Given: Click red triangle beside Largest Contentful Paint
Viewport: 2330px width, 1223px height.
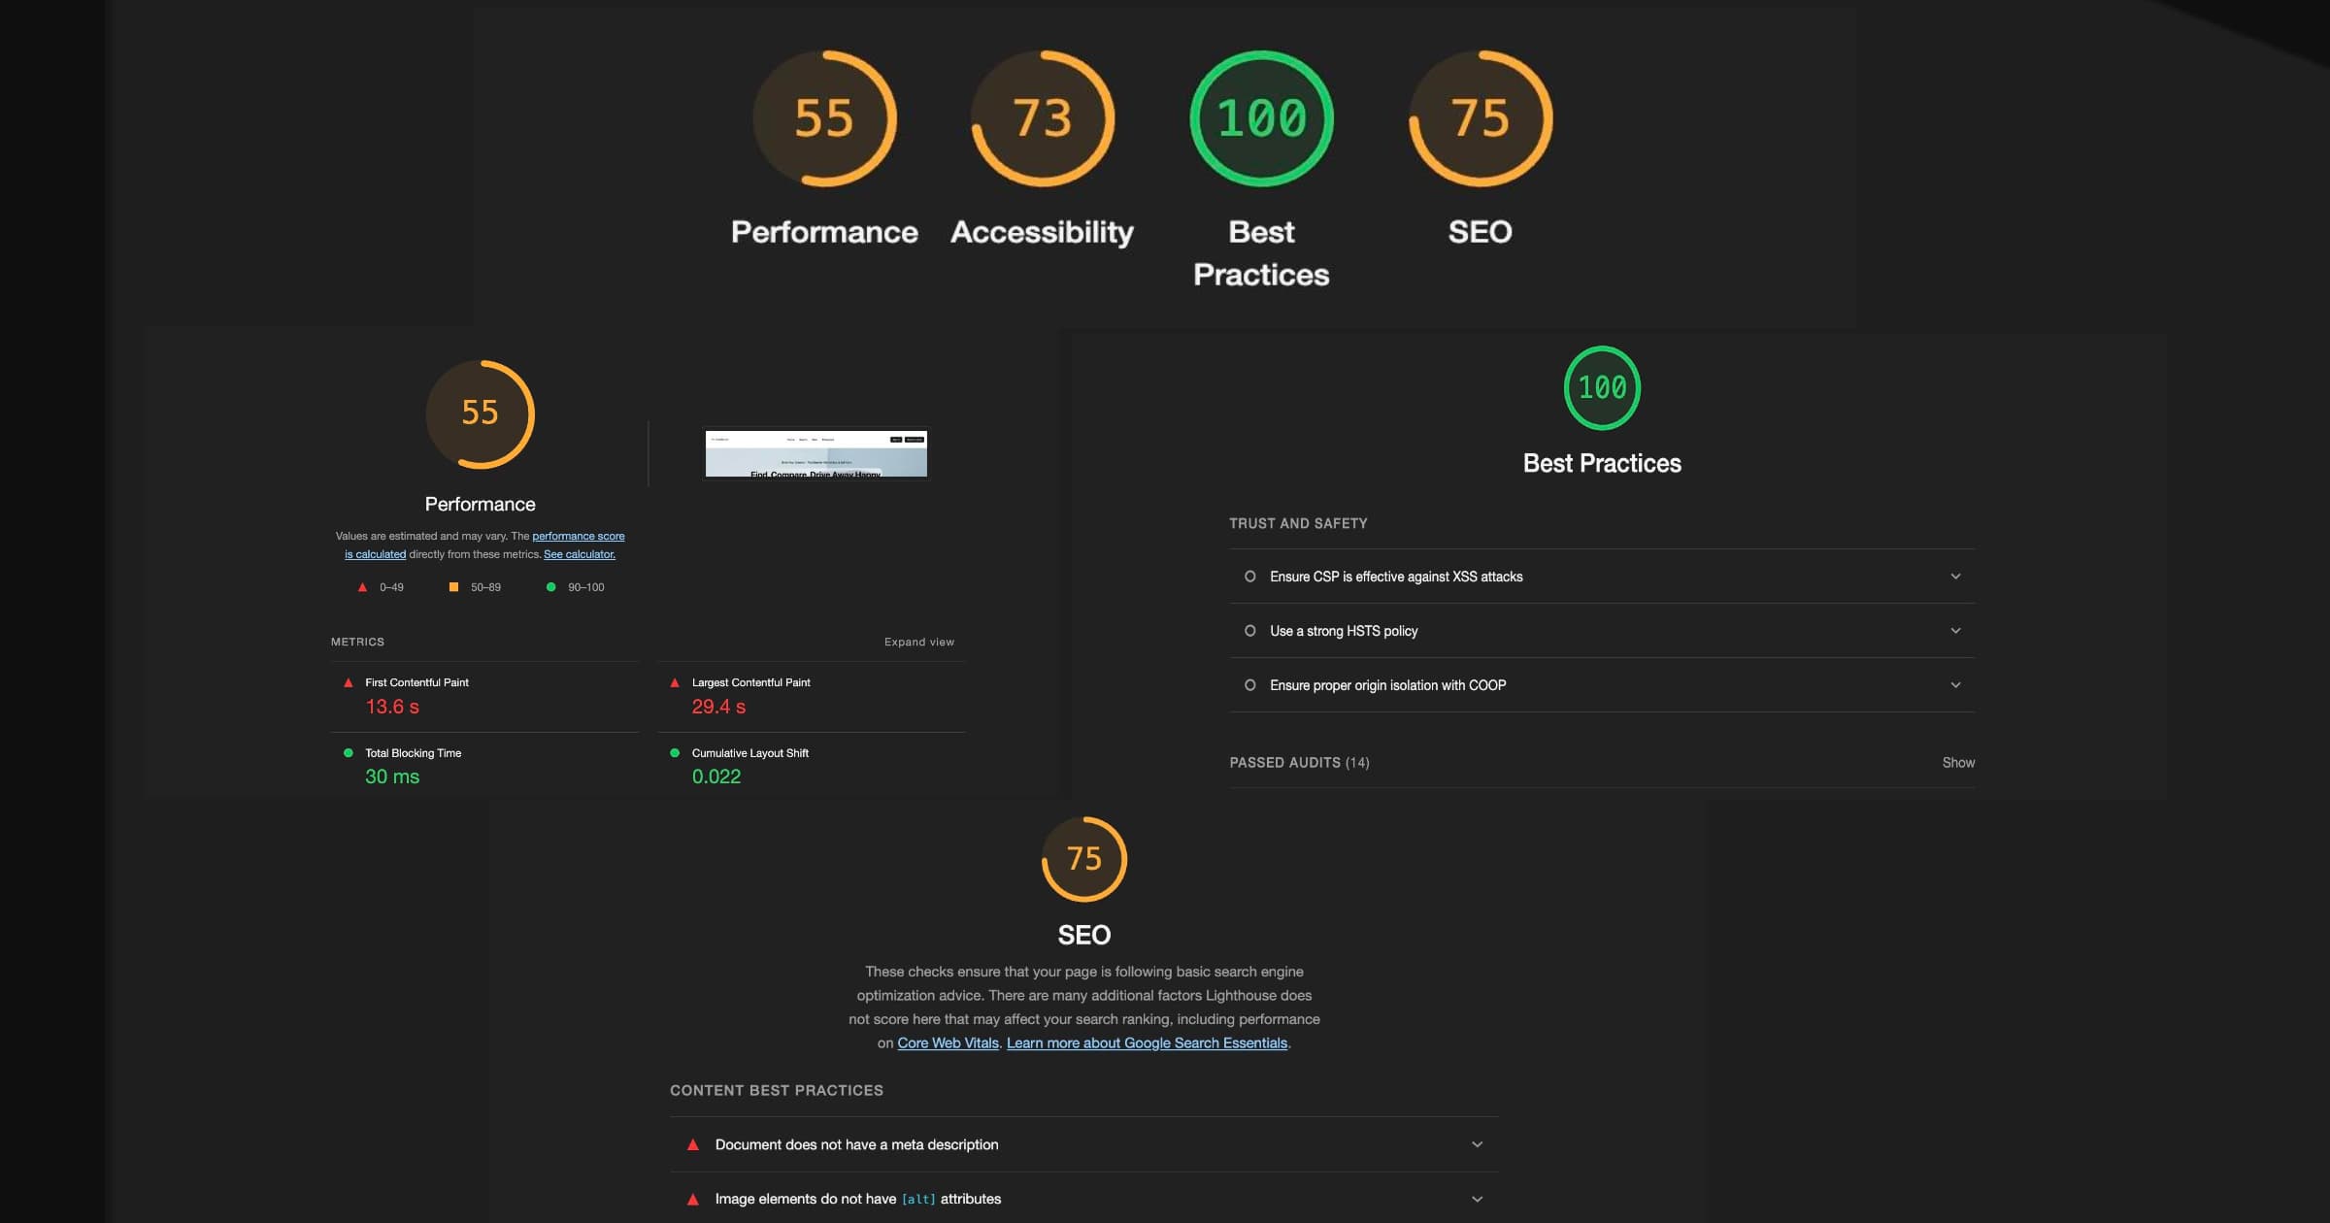Looking at the screenshot, I should click(x=675, y=683).
